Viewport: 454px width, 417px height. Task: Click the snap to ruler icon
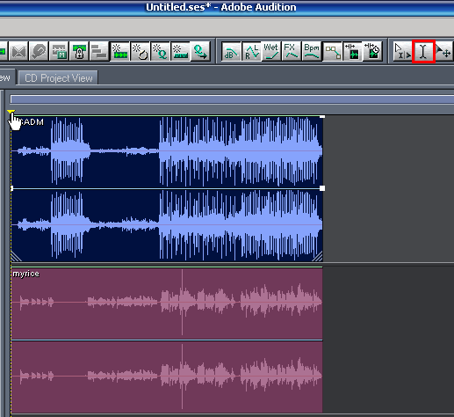(180, 51)
